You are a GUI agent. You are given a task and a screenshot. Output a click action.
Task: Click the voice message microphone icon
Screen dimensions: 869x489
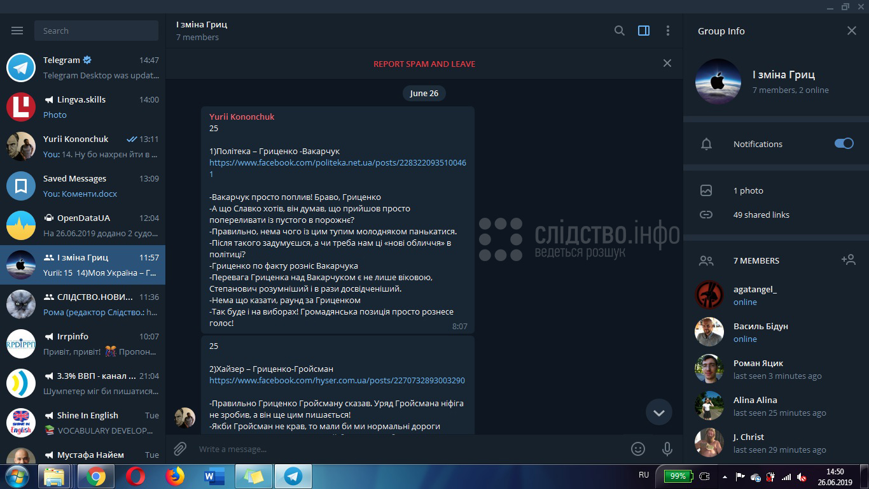[667, 449]
